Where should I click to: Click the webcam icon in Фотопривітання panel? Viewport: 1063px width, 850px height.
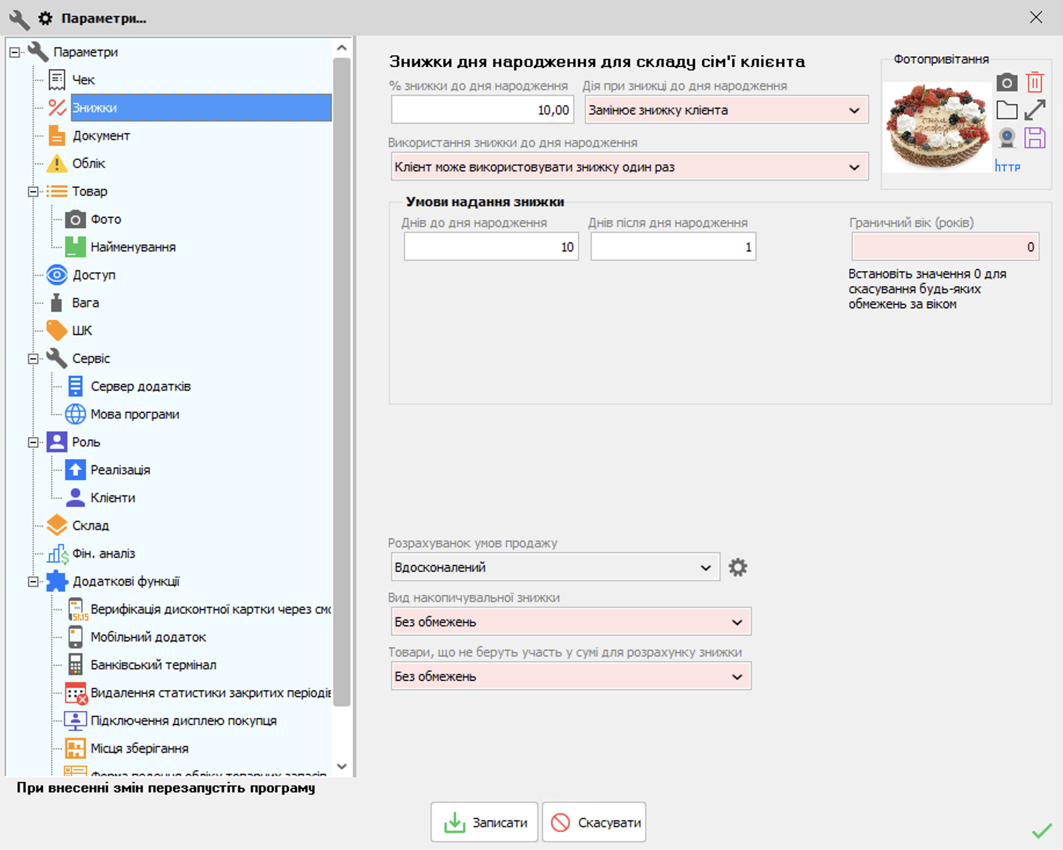(x=1007, y=138)
